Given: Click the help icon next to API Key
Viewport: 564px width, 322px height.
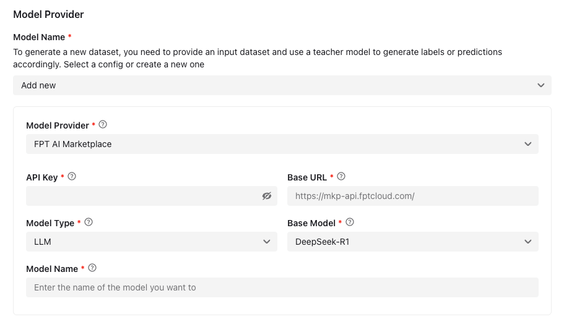Looking at the screenshot, I should (72, 177).
